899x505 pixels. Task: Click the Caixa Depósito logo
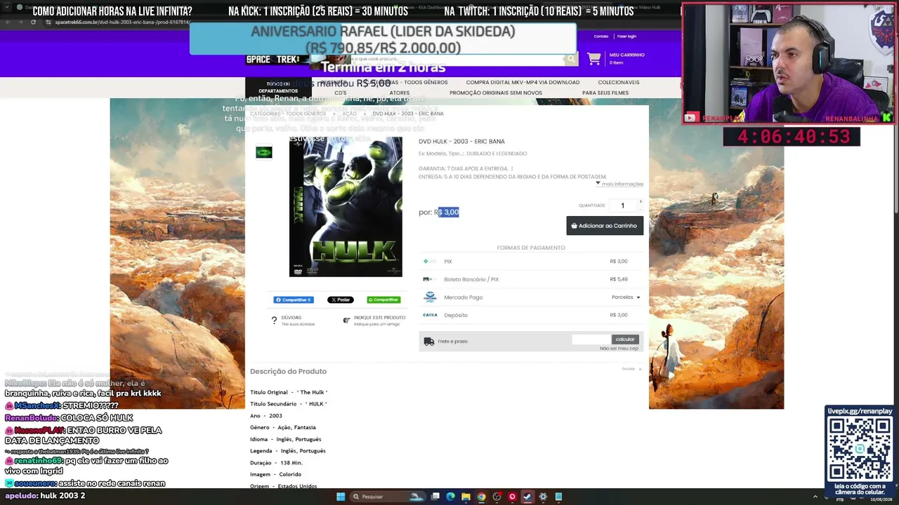(x=430, y=315)
